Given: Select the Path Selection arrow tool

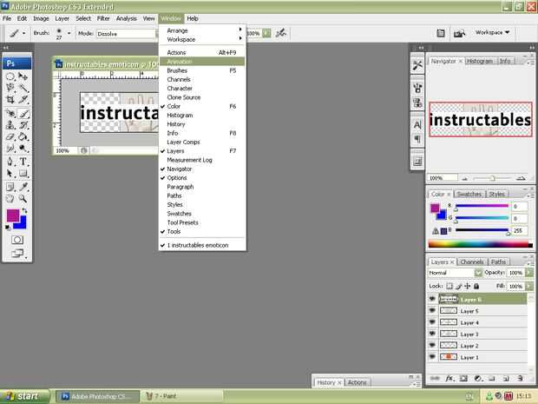Looking at the screenshot, I should 10,174.
